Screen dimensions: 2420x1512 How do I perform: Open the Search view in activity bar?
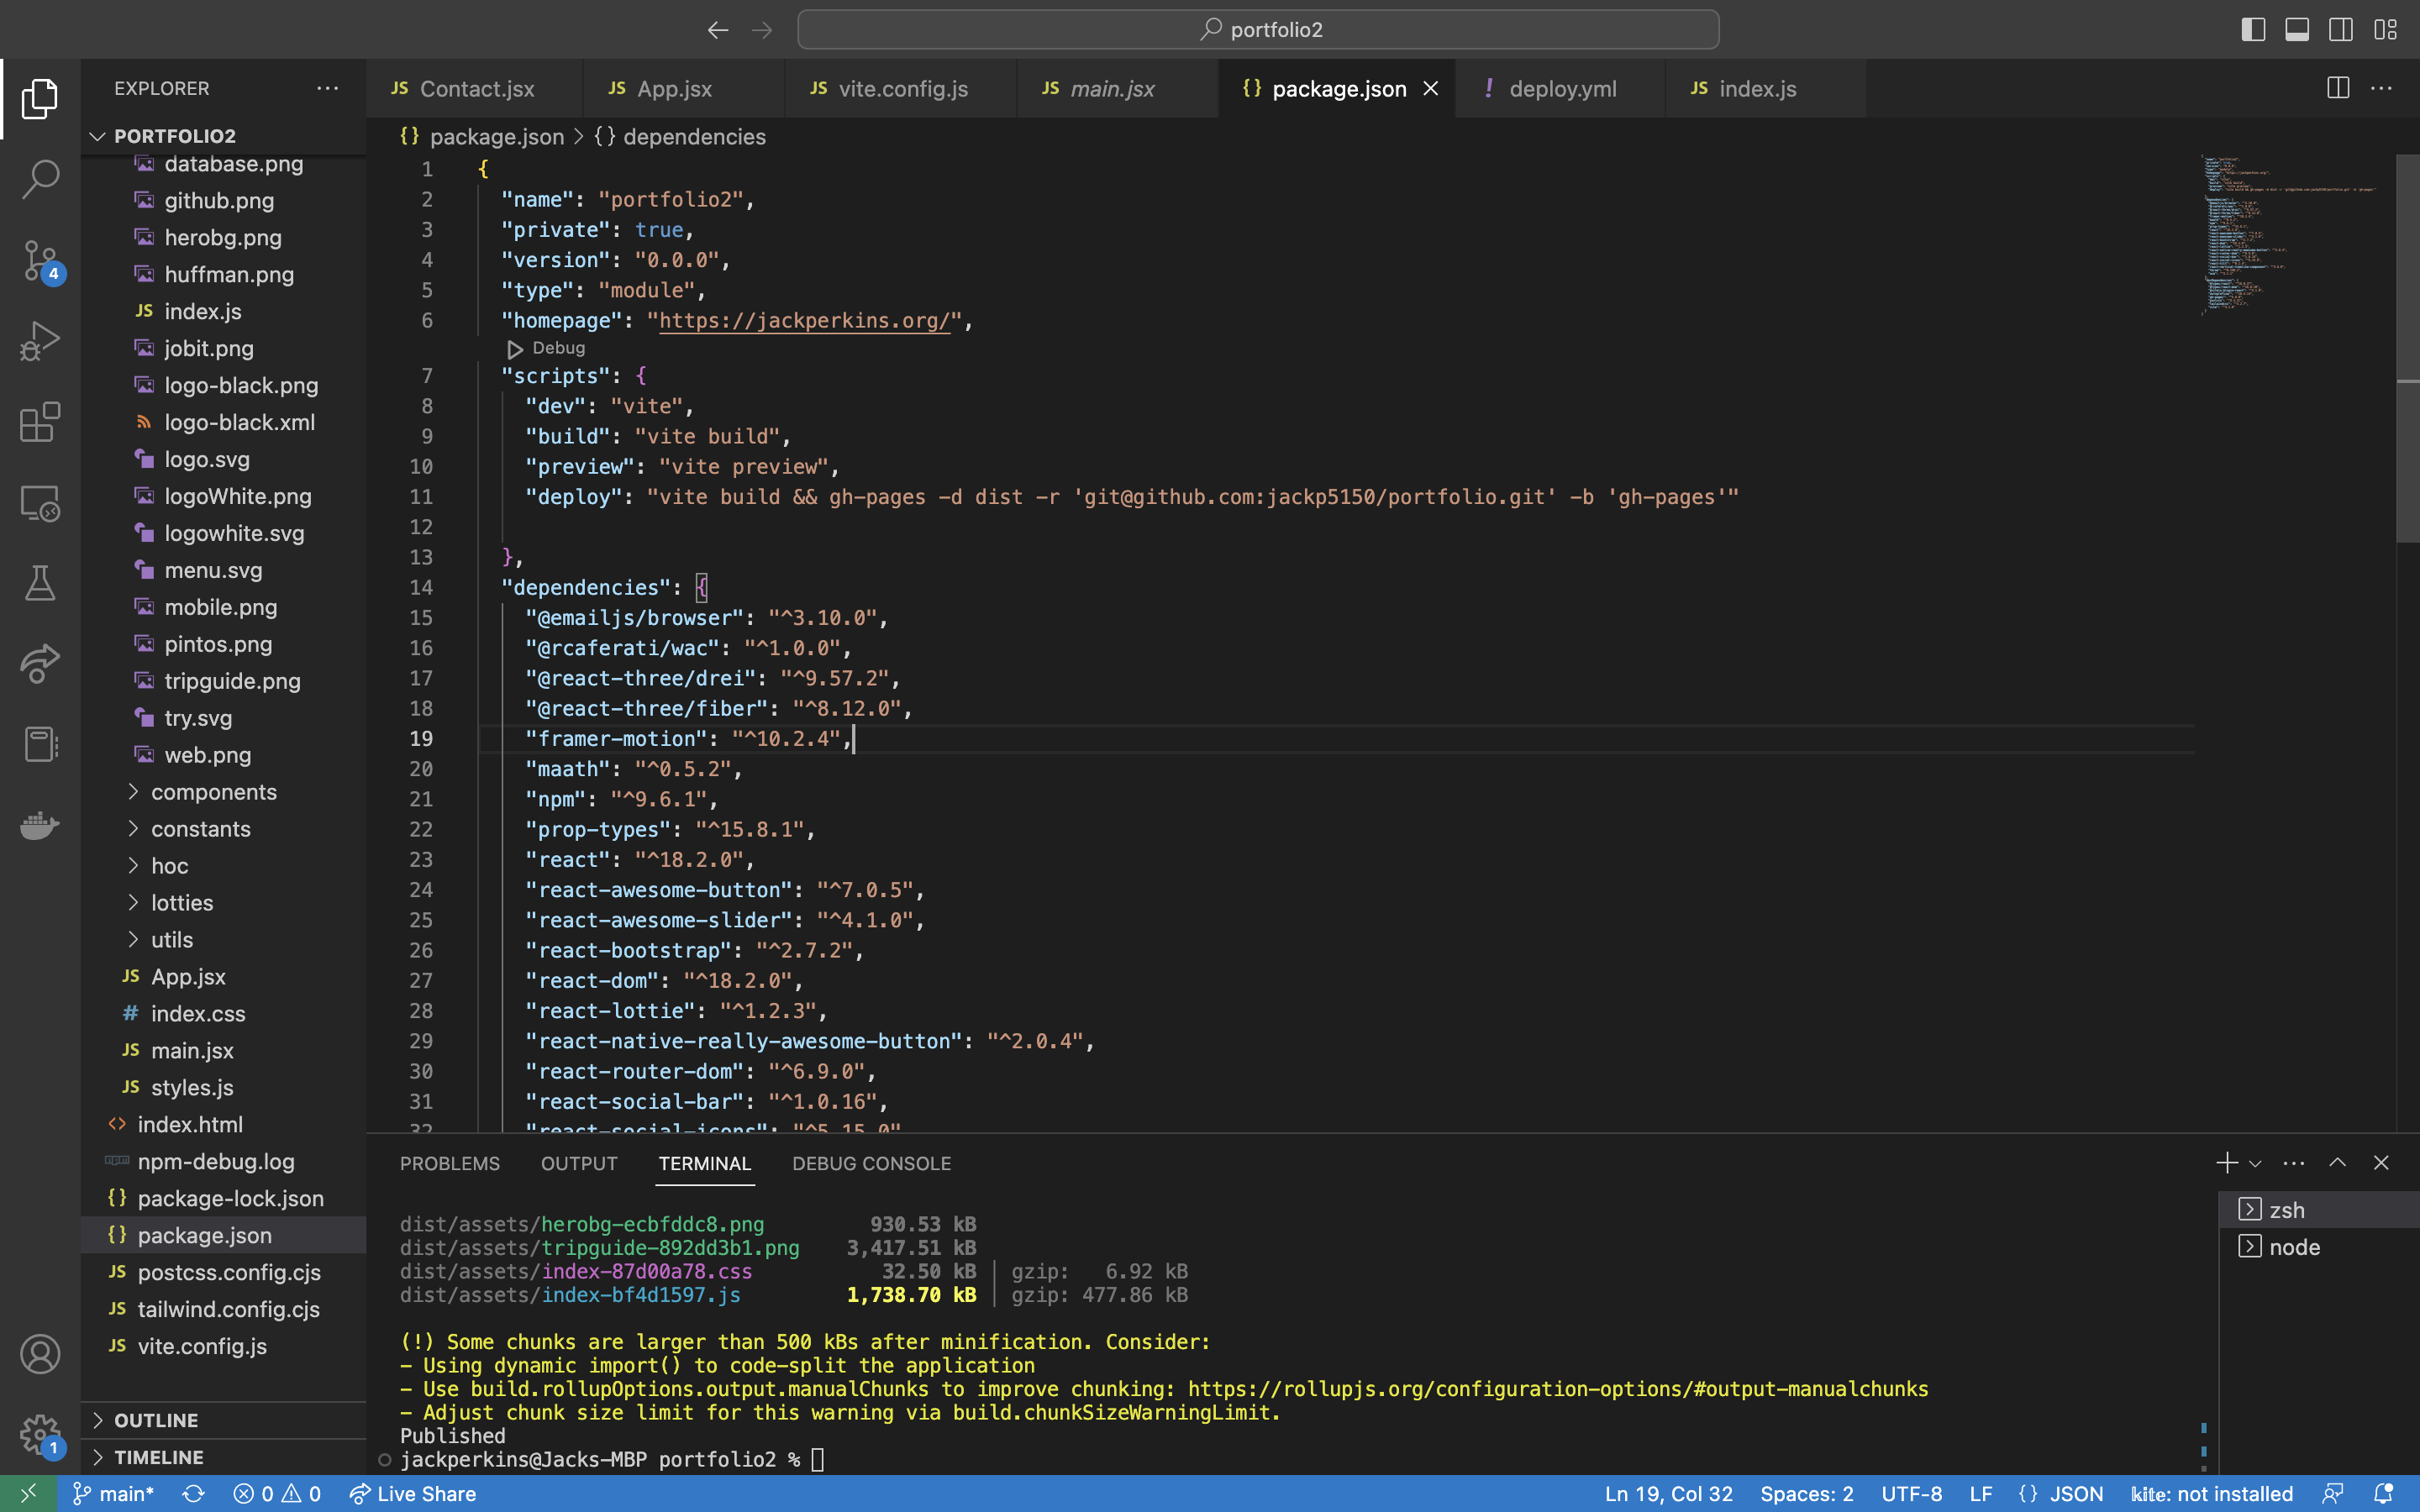pyautogui.click(x=40, y=179)
